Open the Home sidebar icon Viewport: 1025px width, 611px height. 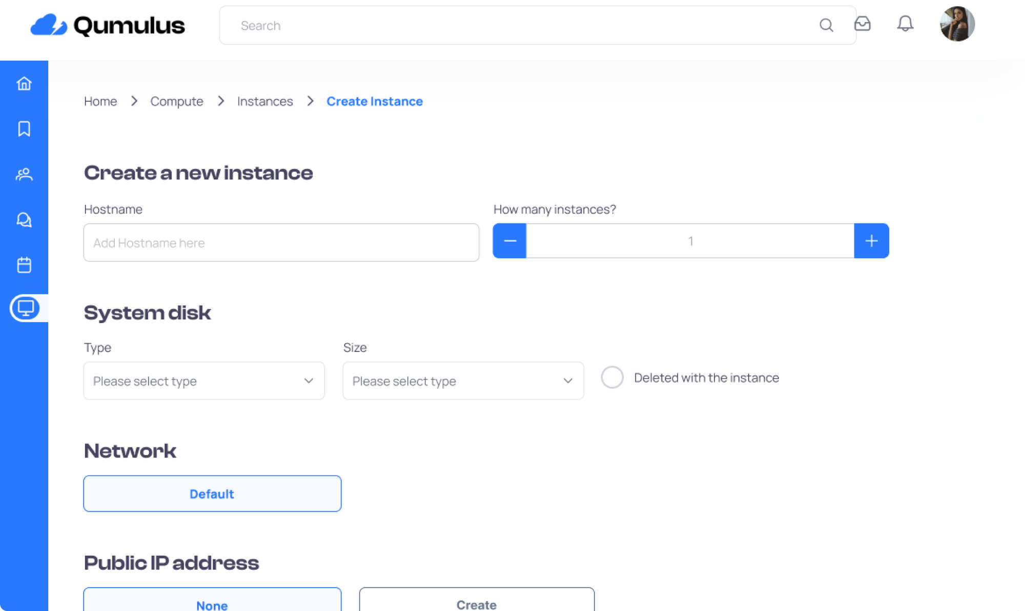[x=24, y=83]
